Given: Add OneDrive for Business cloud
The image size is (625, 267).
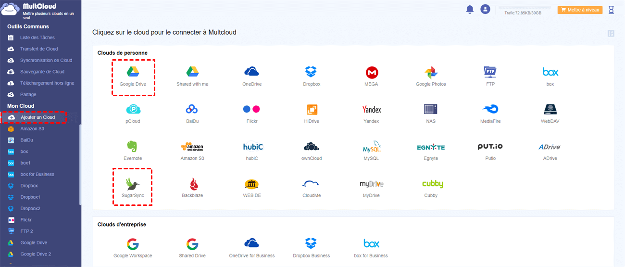Looking at the screenshot, I should point(252,243).
